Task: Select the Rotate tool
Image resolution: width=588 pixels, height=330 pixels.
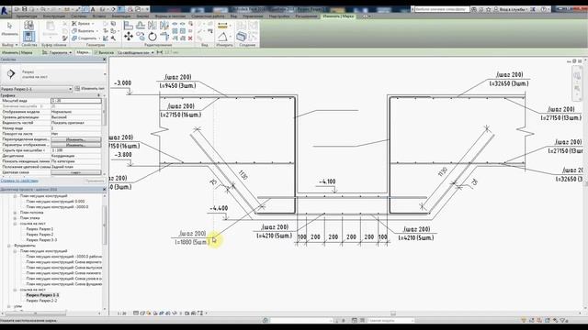Action: (153, 37)
